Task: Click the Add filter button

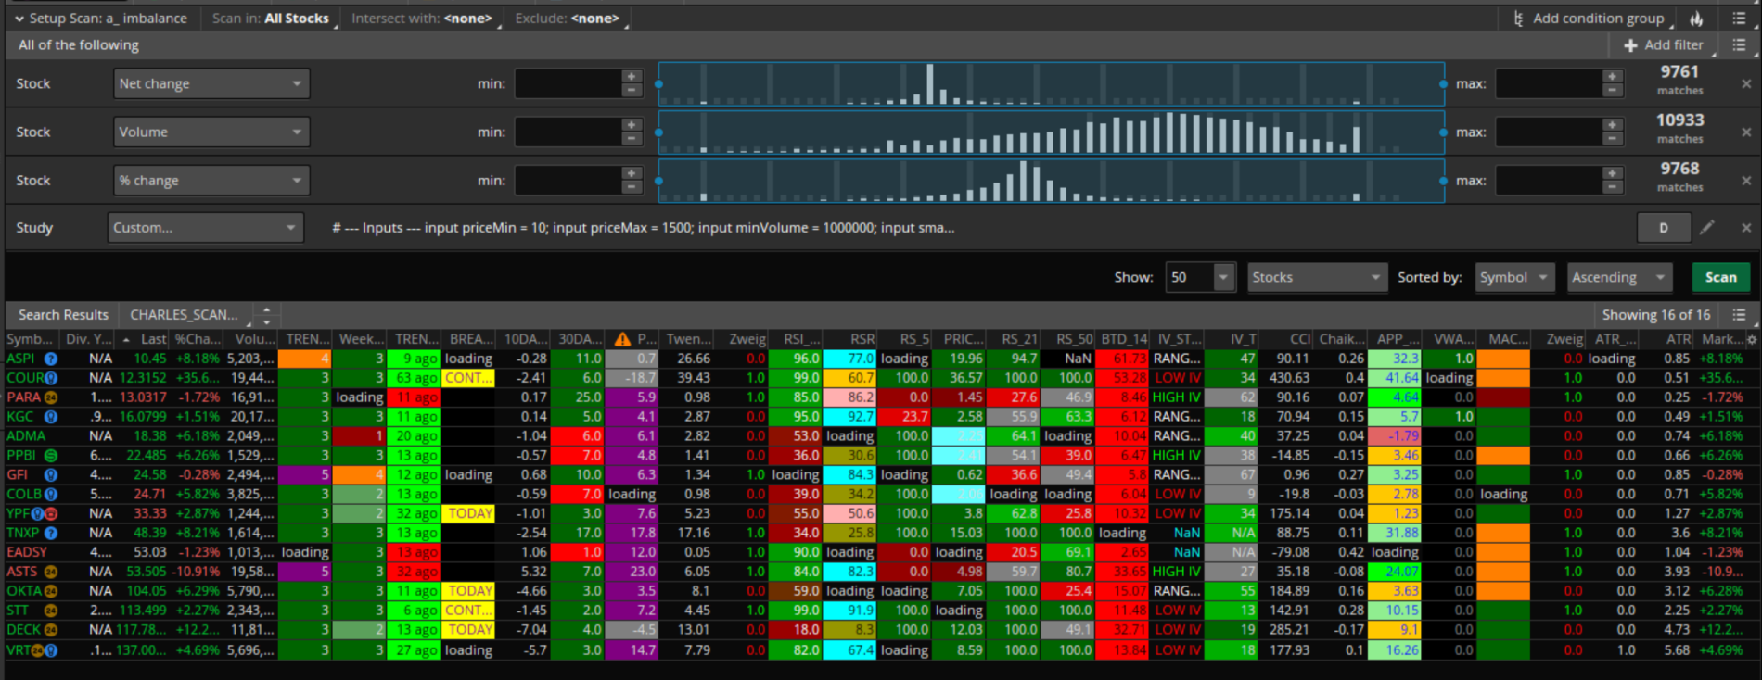Action: pos(1664,44)
